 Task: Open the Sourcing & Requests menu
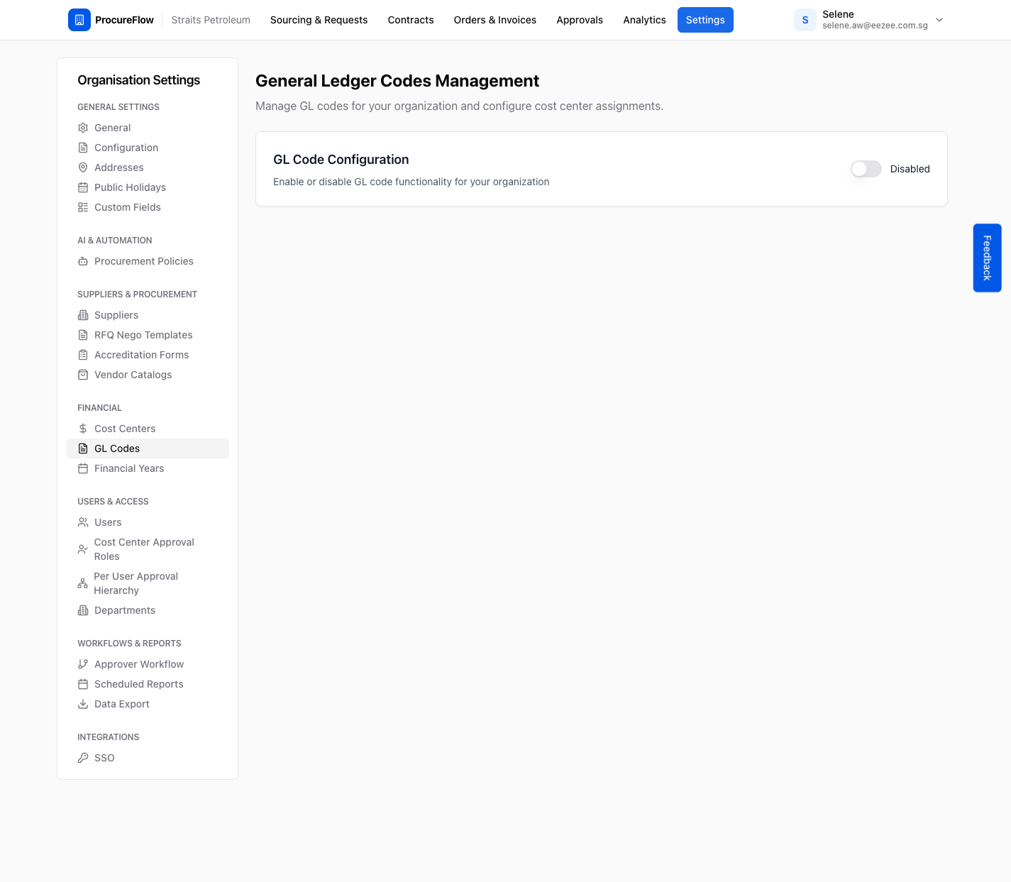(319, 20)
